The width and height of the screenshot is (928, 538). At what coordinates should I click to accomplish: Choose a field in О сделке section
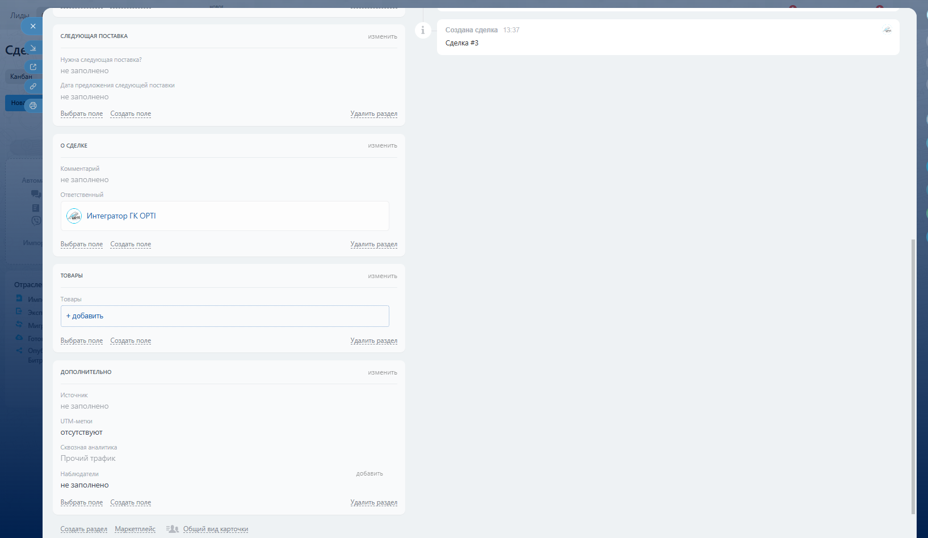(x=82, y=245)
